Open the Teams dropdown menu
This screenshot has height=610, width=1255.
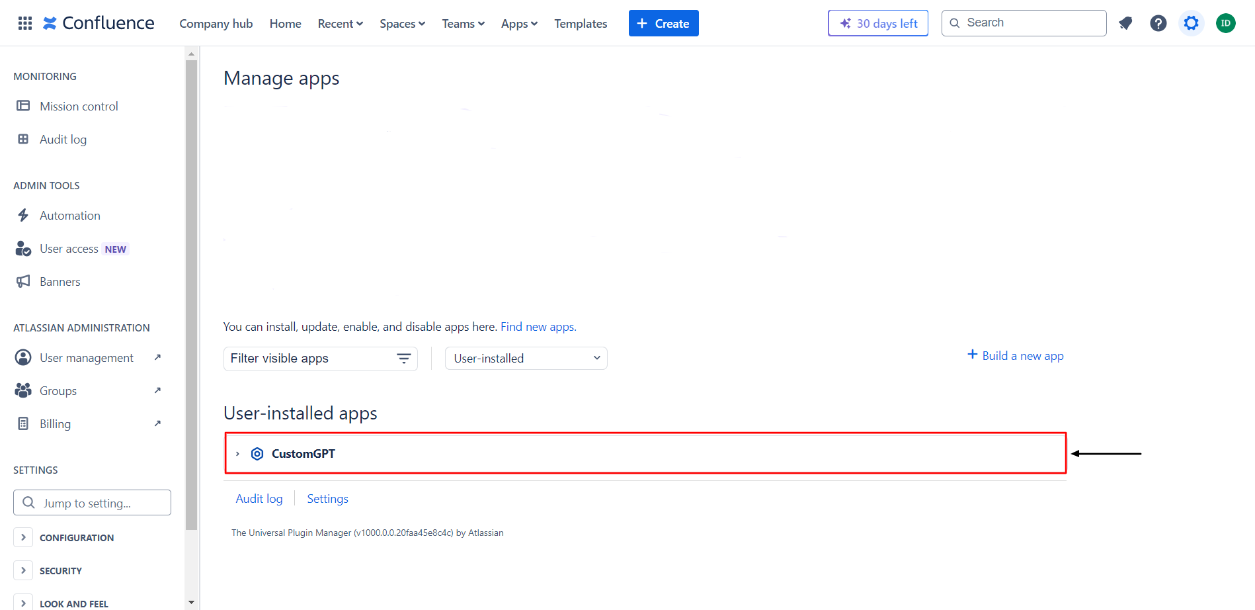pyautogui.click(x=463, y=23)
